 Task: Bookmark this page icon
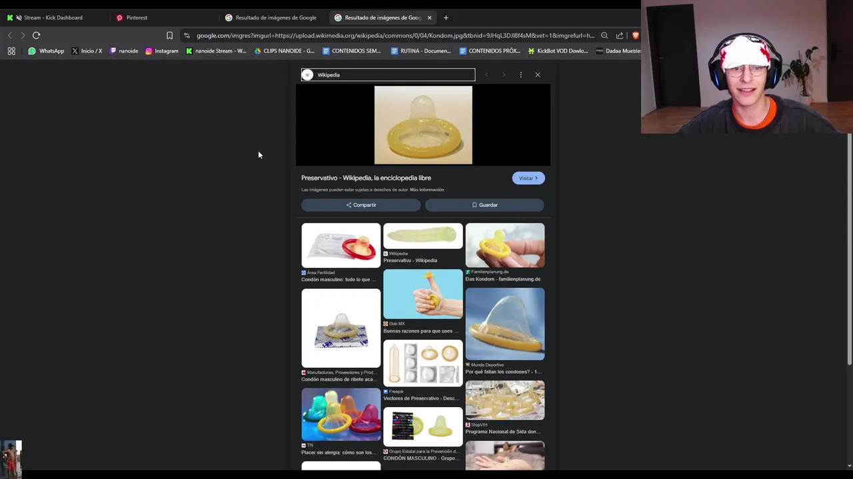[169, 36]
